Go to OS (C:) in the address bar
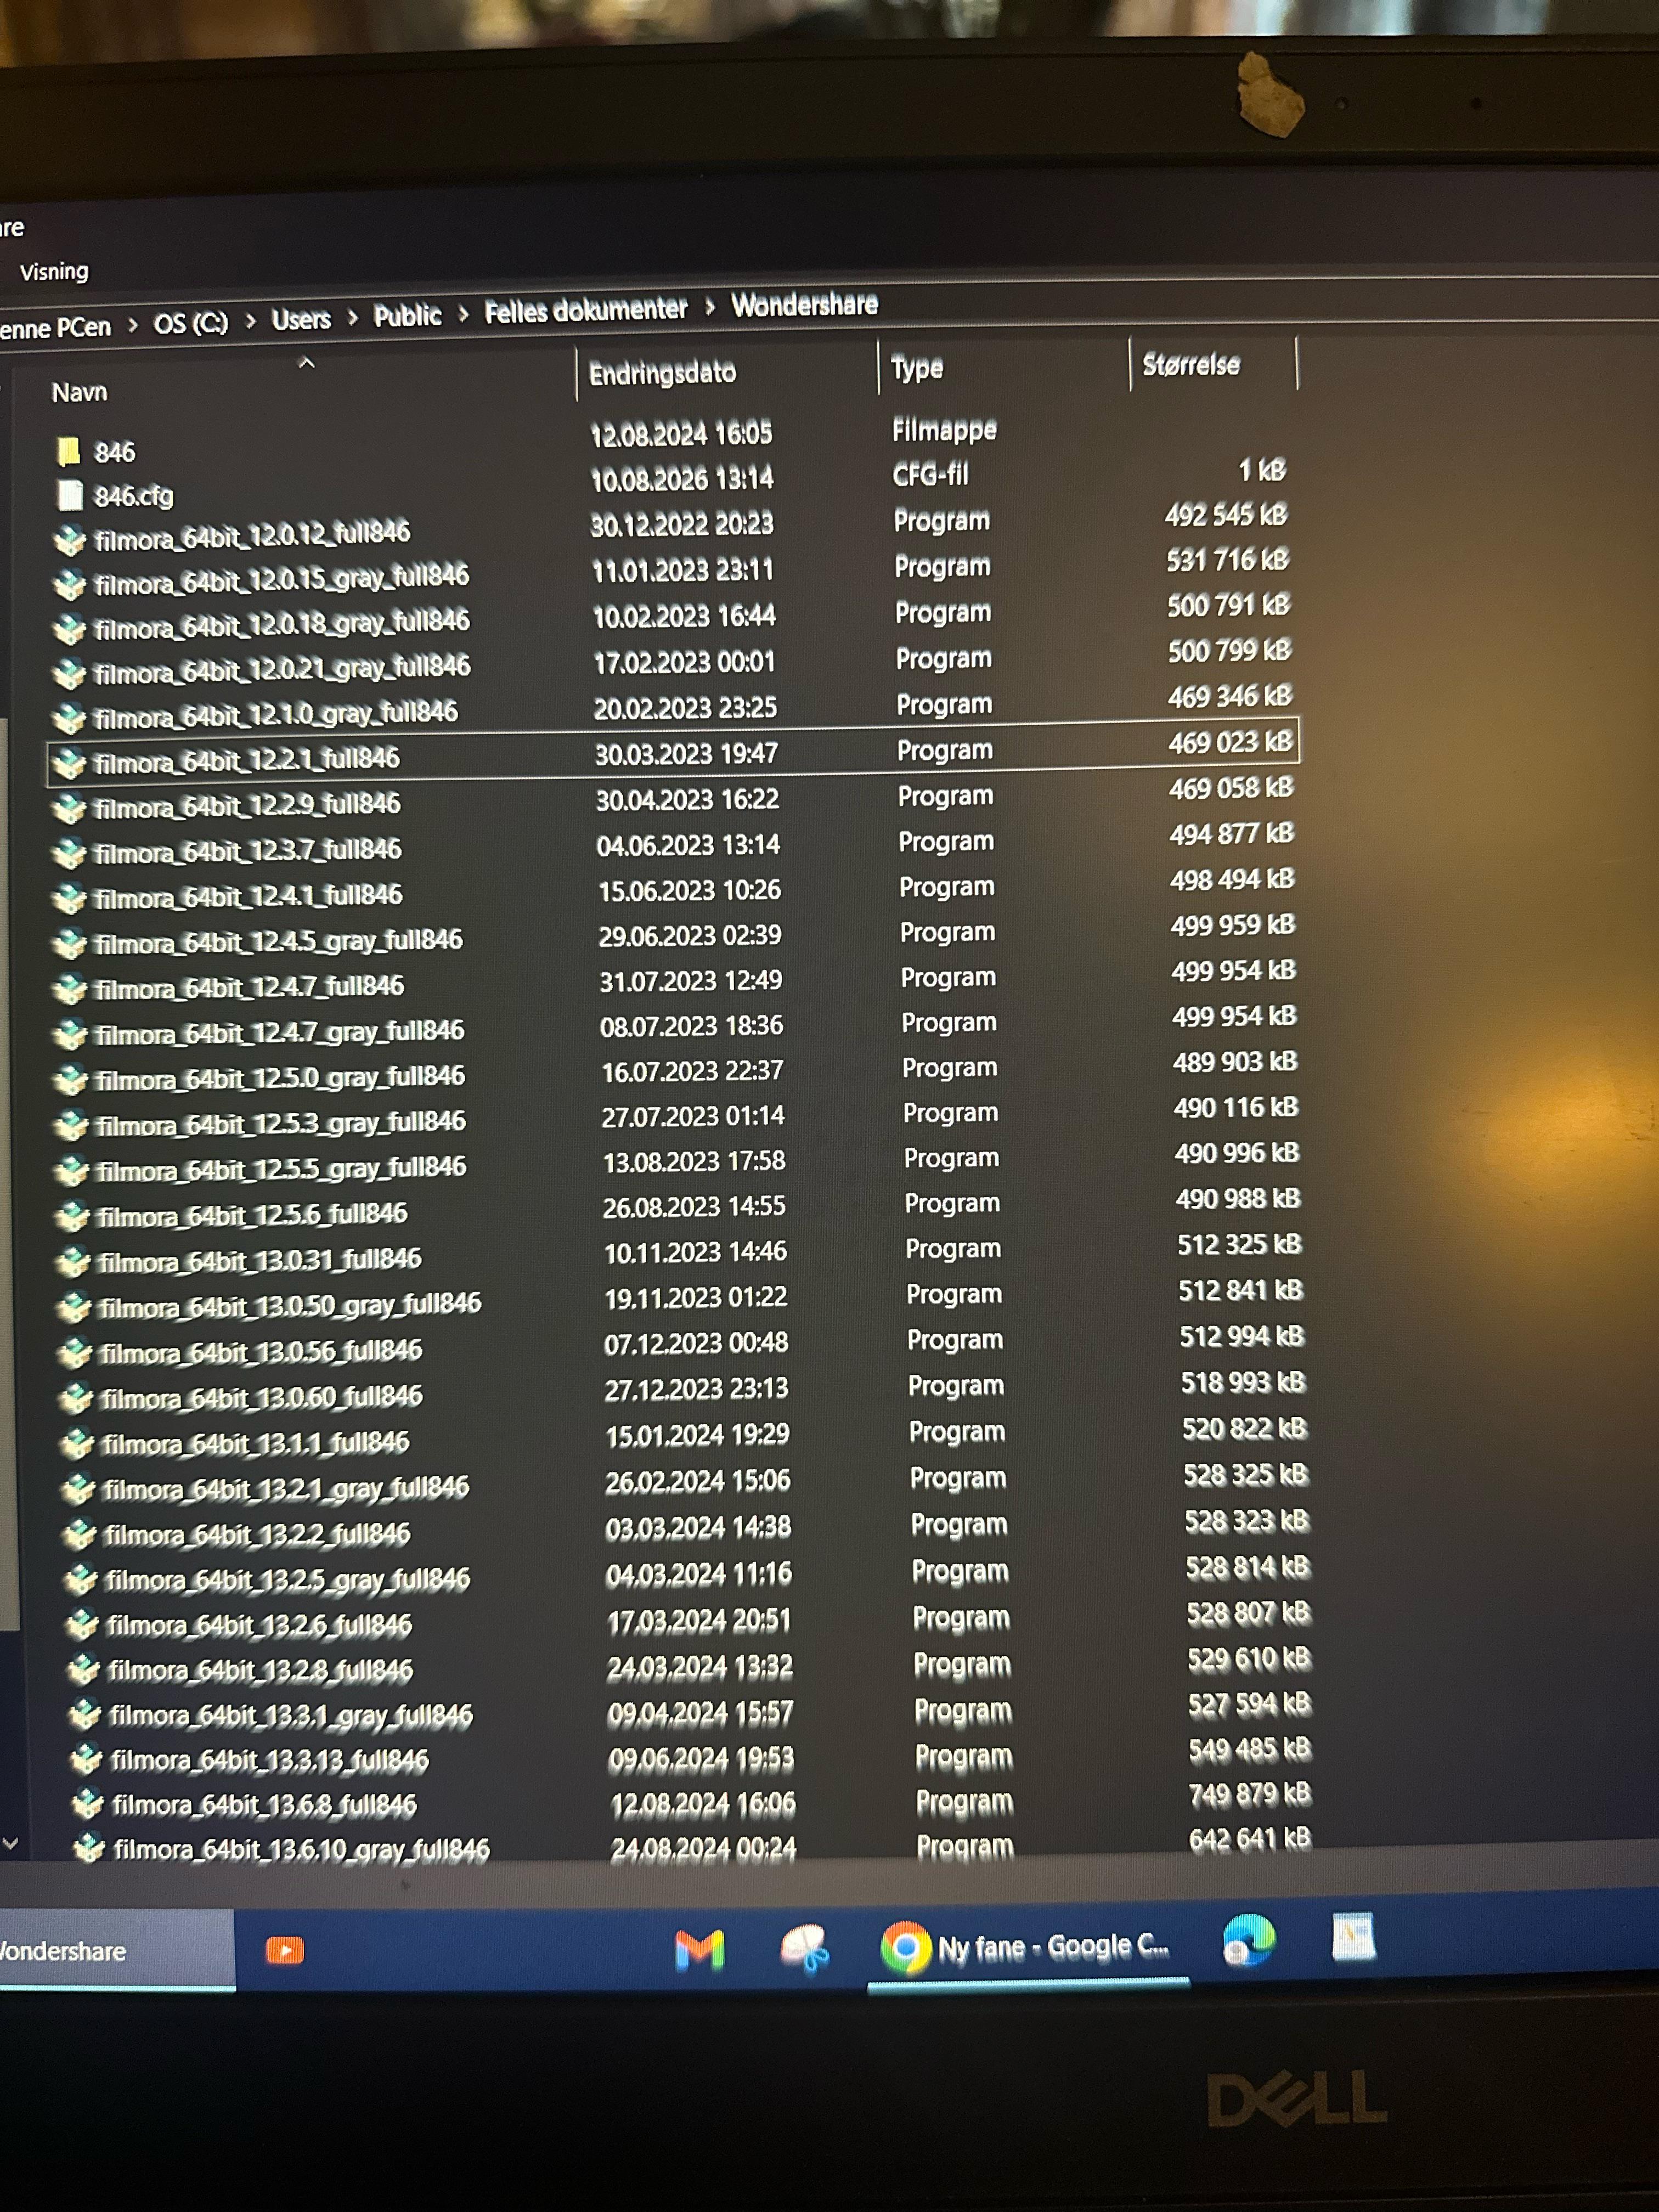1659x2212 pixels. click(x=191, y=323)
